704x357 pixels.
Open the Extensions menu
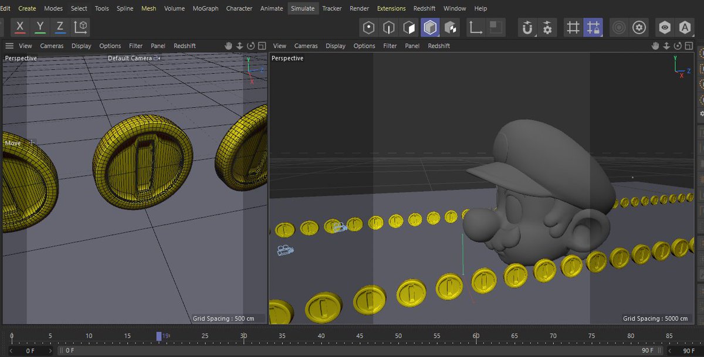tap(391, 8)
